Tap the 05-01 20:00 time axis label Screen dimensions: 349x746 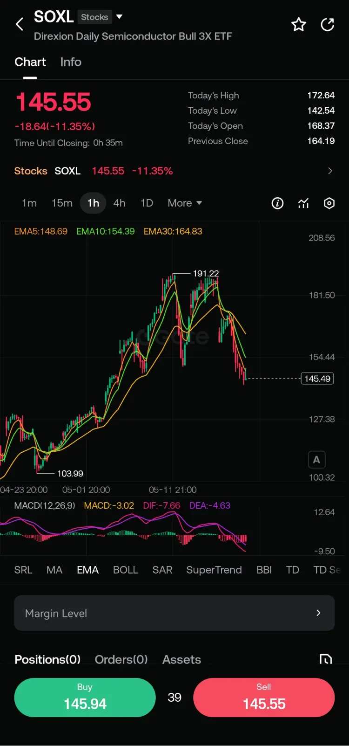pos(86,490)
